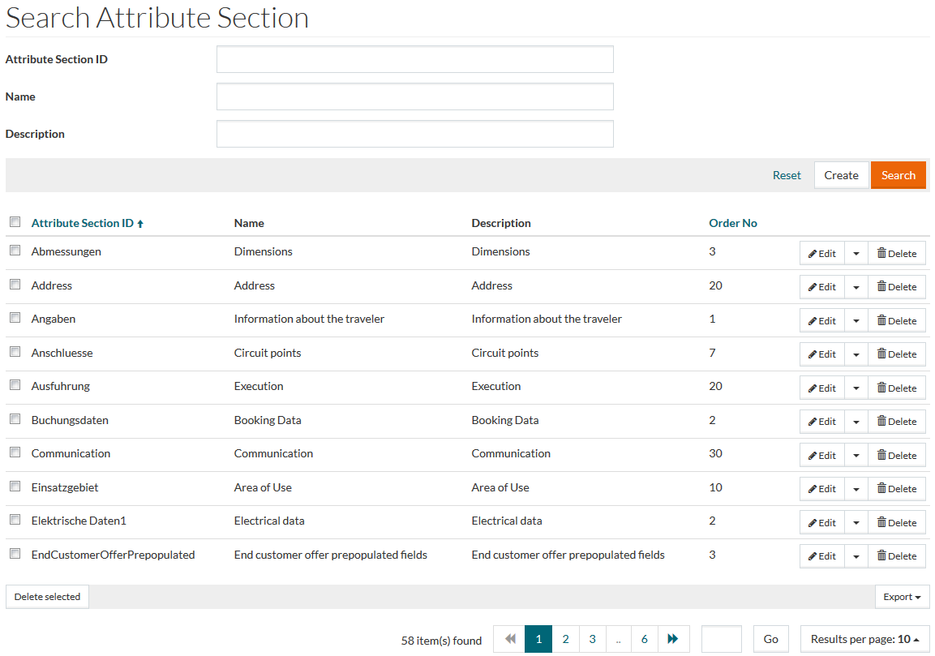Toggle the select-all checkbox in table header
This screenshot has width=935, height=656.
click(x=15, y=222)
